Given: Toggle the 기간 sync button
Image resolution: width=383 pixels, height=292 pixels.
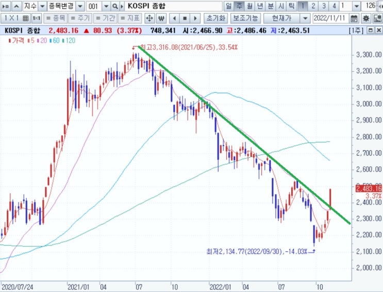Looking at the screenshot, I should (105, 19).
